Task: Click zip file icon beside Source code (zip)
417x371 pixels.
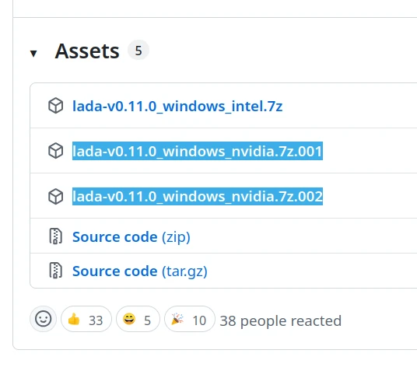Action: tap(55, 236)
